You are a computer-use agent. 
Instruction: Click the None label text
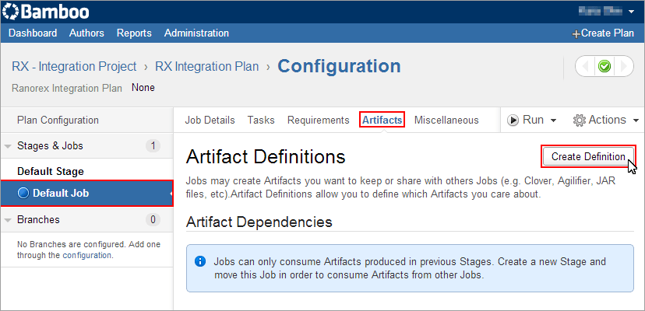pyautogui.click(x=143, y=88)
